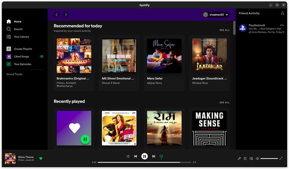Click the Shiva Theme song title
Image resolution: width=289 pixels, height=169 pixels.
pyautogui.click(x=26, y=157)
